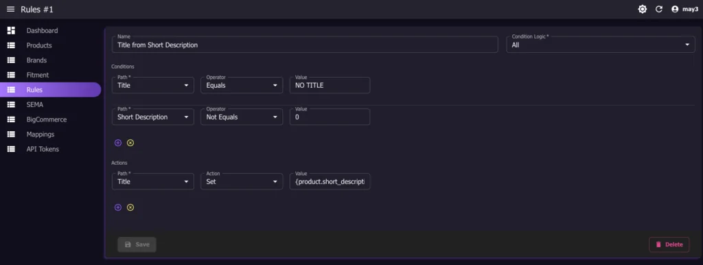Open the Set action dropdown

[x=242, y=182]
